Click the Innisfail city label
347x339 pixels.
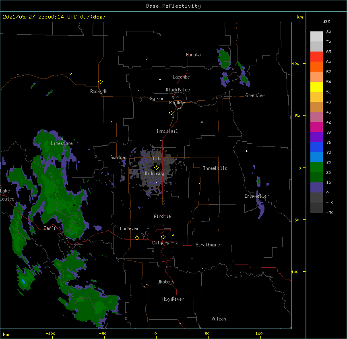pyautogui.click(x=167, y=131)
